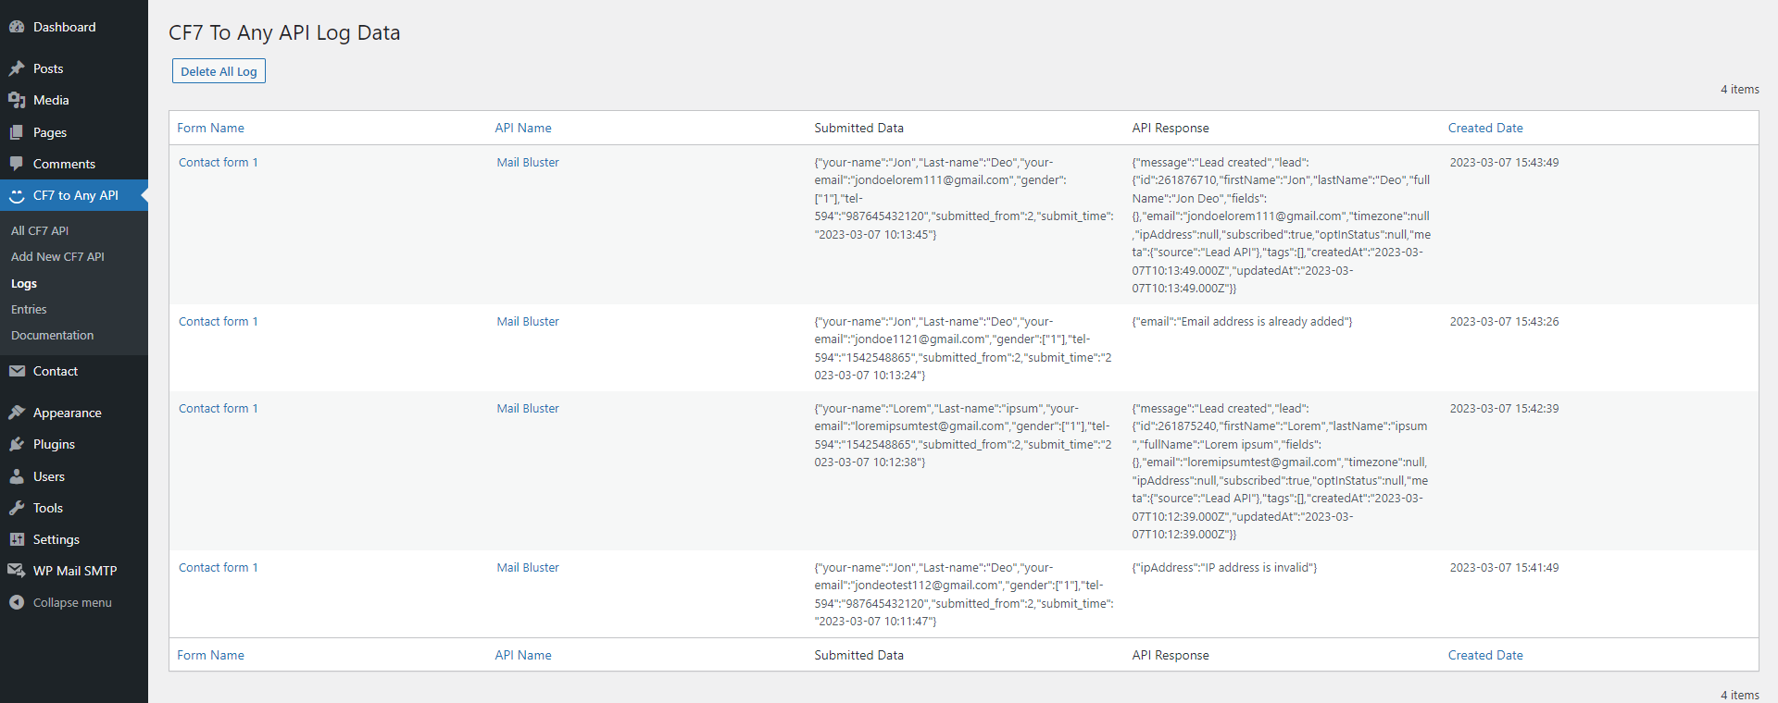Screen dimensions: 1778x703
Task: Open Mail Bluster in the last row
Action: tap(527, 567)
